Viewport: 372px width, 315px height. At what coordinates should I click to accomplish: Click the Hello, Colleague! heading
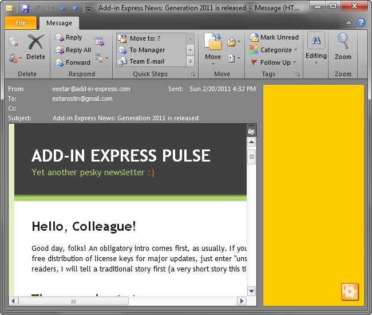[x=84, y=226]
